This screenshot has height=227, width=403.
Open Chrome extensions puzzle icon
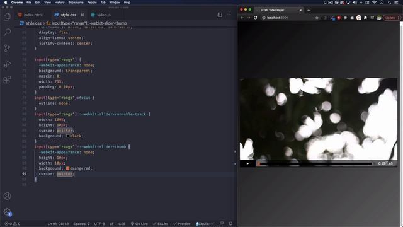(x=365, y=18)
